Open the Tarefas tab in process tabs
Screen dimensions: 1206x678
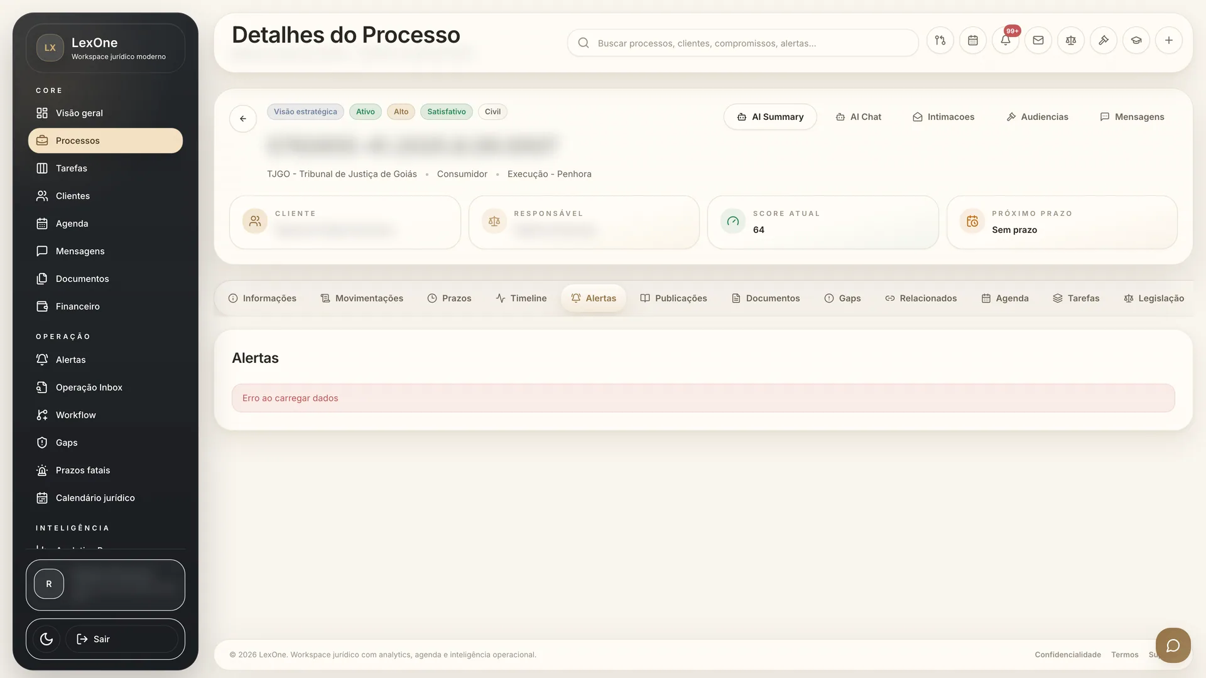point(1076,298)
